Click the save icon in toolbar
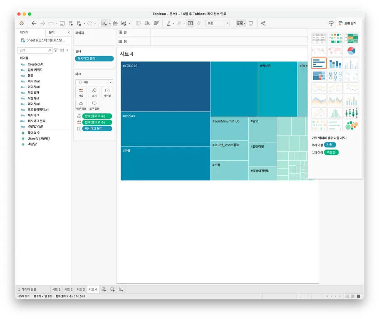 [x=62, y=23]
